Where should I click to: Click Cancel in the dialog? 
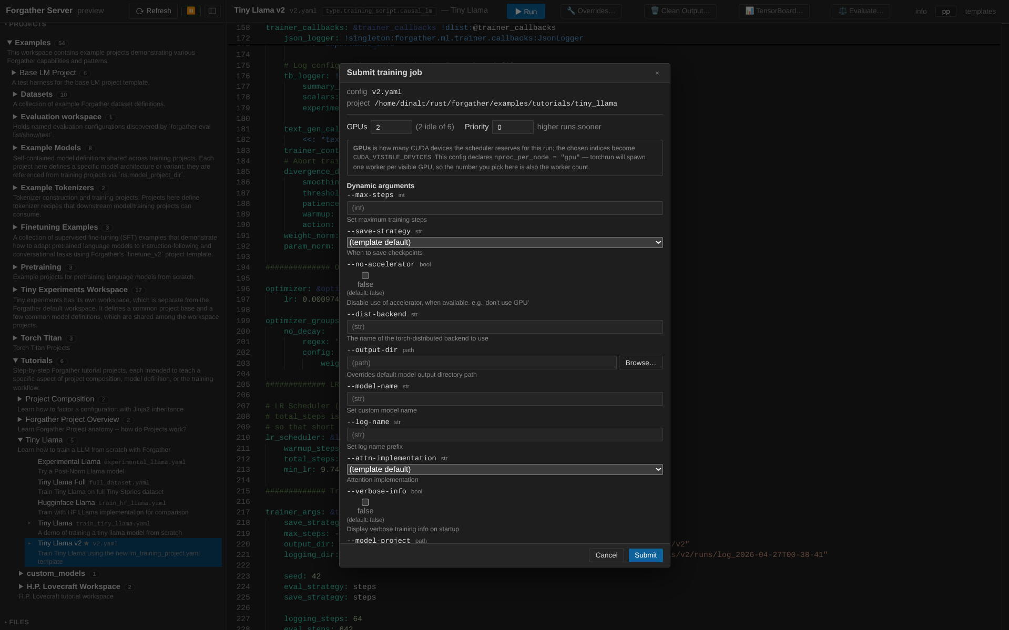[x=606, y=555]
